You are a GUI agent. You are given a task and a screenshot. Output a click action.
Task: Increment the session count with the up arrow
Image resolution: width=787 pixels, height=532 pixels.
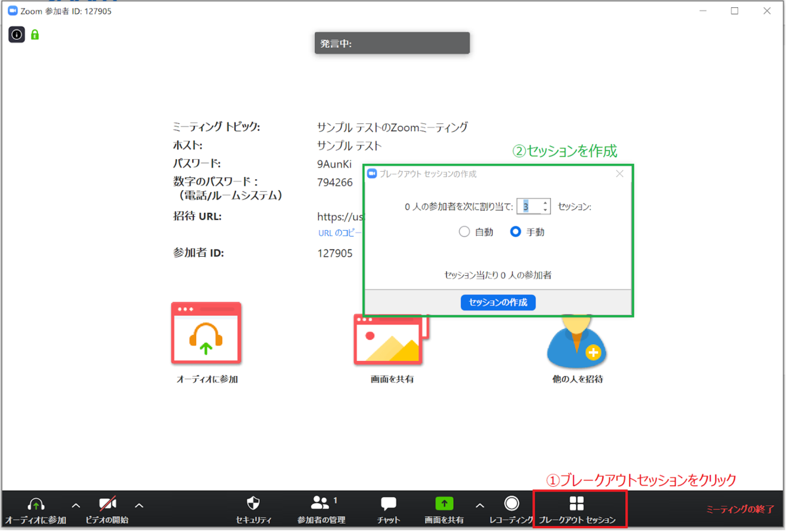(546, 203)
